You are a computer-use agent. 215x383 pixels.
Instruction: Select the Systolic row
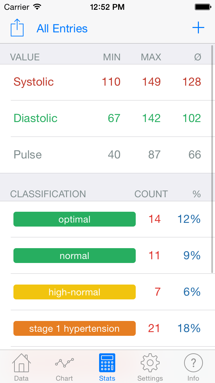tap(107, 82)
